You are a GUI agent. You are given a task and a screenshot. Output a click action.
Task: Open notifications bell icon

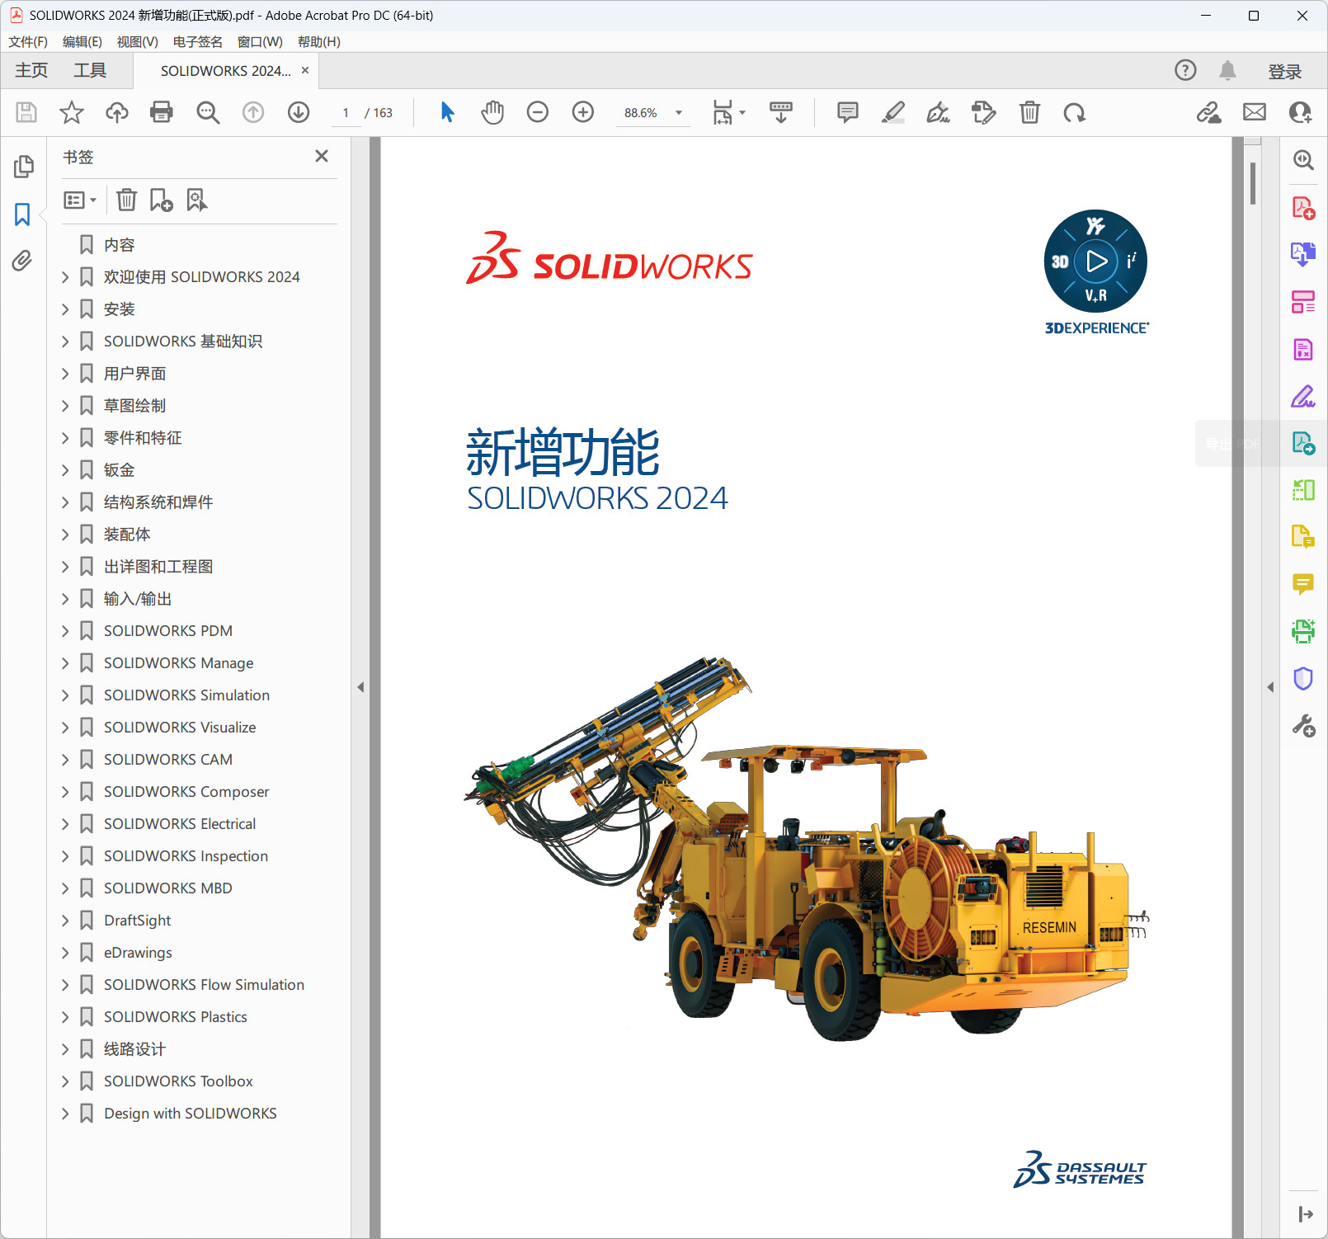pos(1227,71)
